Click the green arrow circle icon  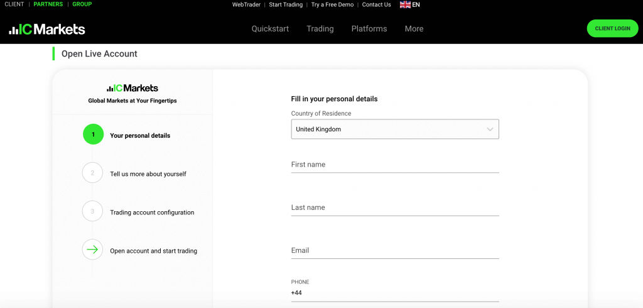(92, 250)
